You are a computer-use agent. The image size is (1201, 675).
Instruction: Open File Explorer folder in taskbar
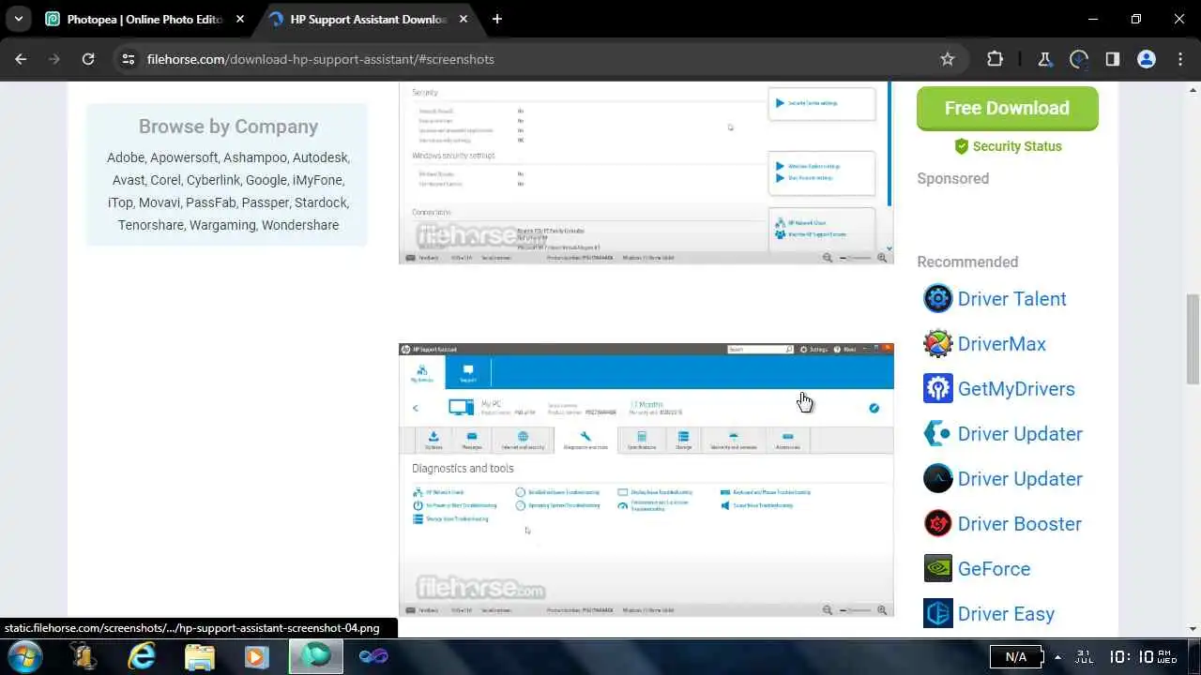(199, 655)
